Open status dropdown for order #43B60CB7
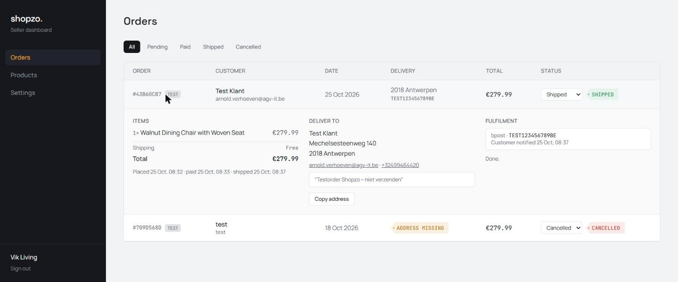This screenshot has width=678, height=282. click(561, 94)
